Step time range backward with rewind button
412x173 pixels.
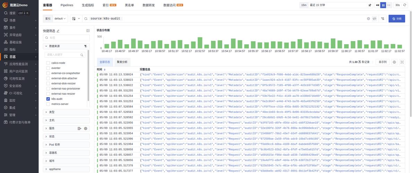coord(377,5)
